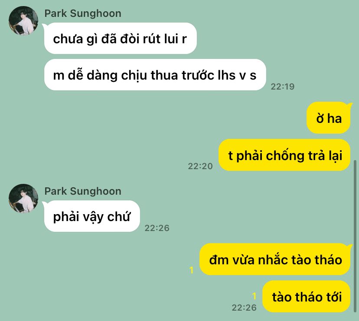The height and width of the screenshot is (321, 359).
Task: Click the tail of "chưa gì đã đòi" bubble
Action: click(45, 26)
